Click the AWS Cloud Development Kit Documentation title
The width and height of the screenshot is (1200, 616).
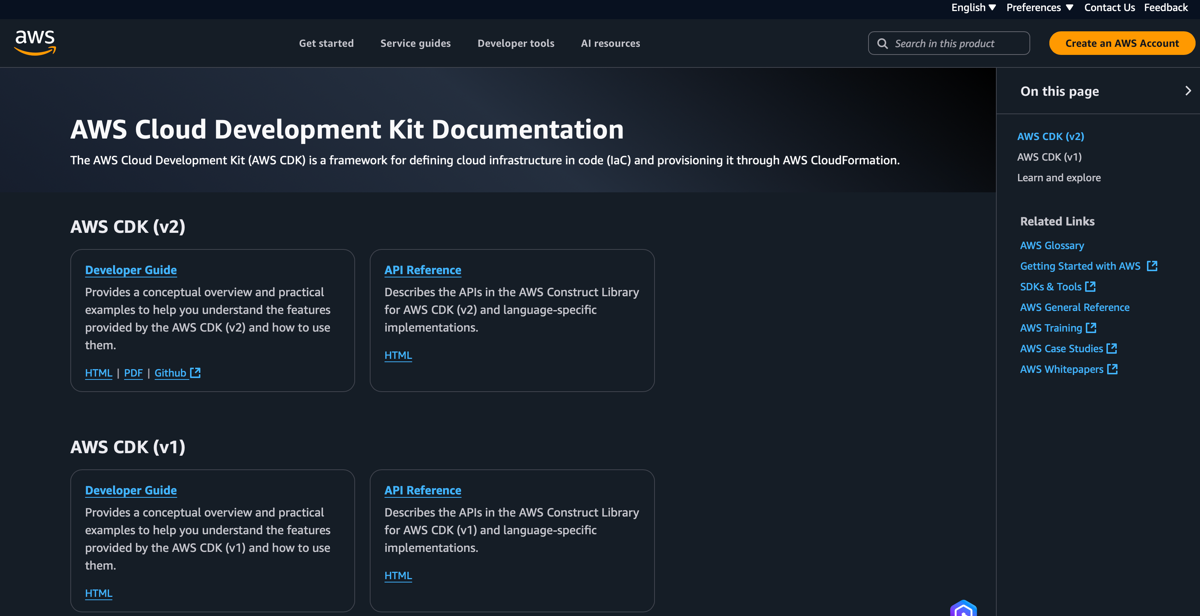pos(347,130)
